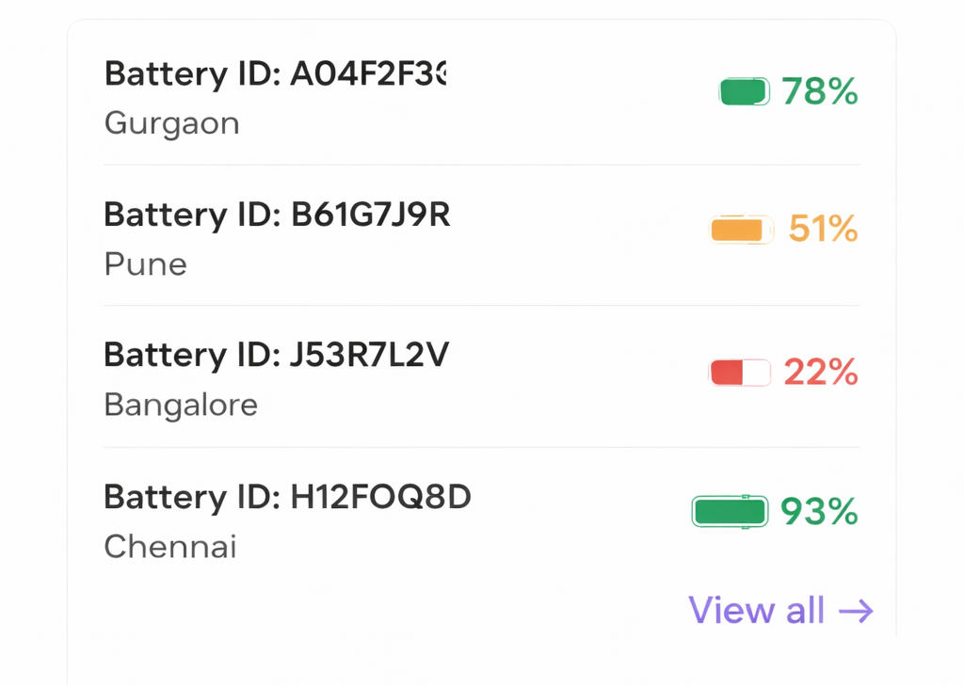The image size is (964, 685).
Task: Select Battery ID A04F2F33 entry
Action: point(276,73)
